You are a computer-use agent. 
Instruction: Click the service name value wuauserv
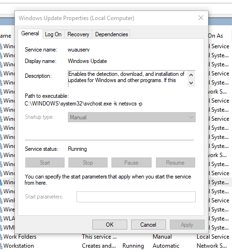78,50
